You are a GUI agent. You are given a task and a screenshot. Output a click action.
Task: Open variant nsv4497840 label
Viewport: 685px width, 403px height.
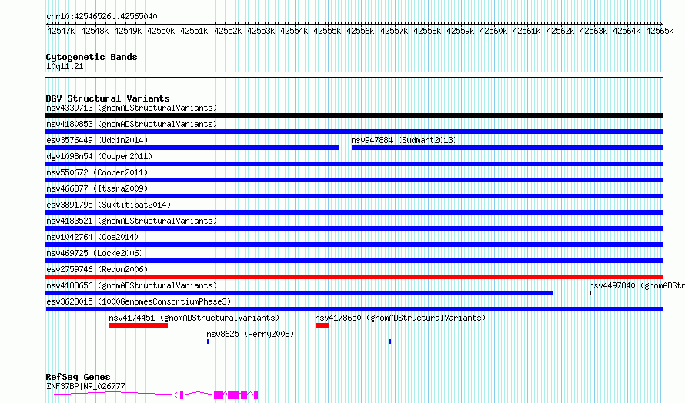pyautogui.click(x=637, y=285)
